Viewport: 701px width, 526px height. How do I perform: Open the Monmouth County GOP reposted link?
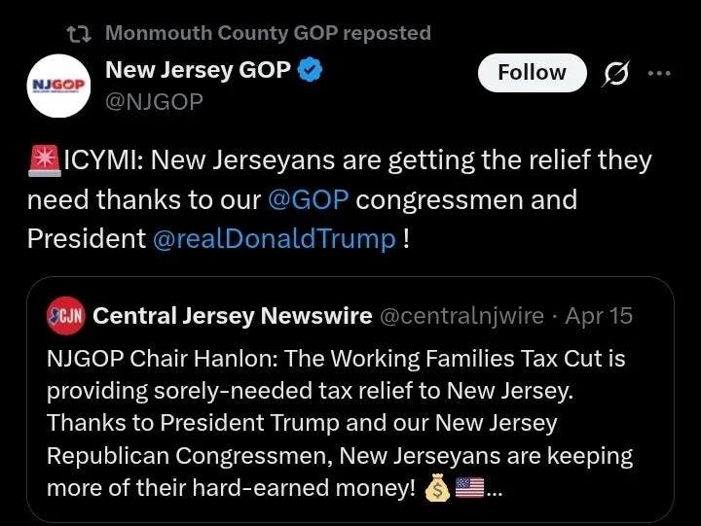pyautogui.click(x=267, y=33)
